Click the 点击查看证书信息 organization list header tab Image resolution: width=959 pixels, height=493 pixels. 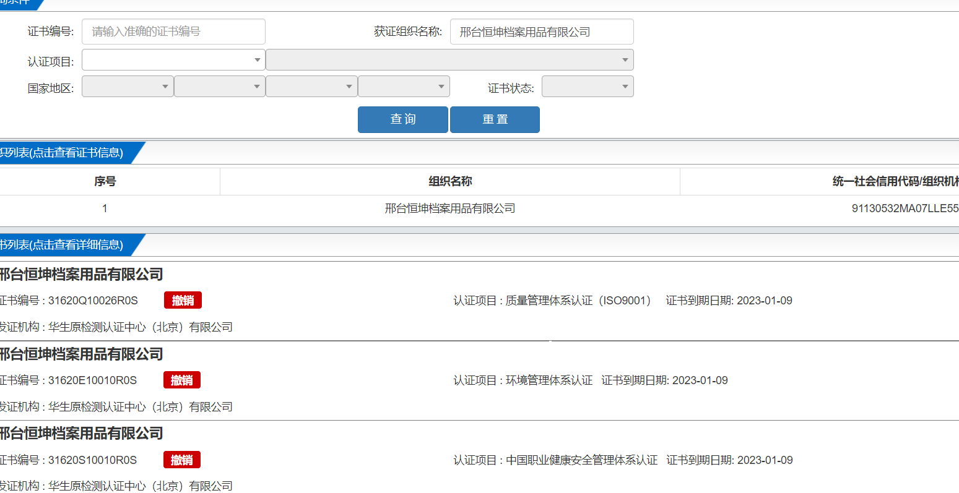[67, 153]
